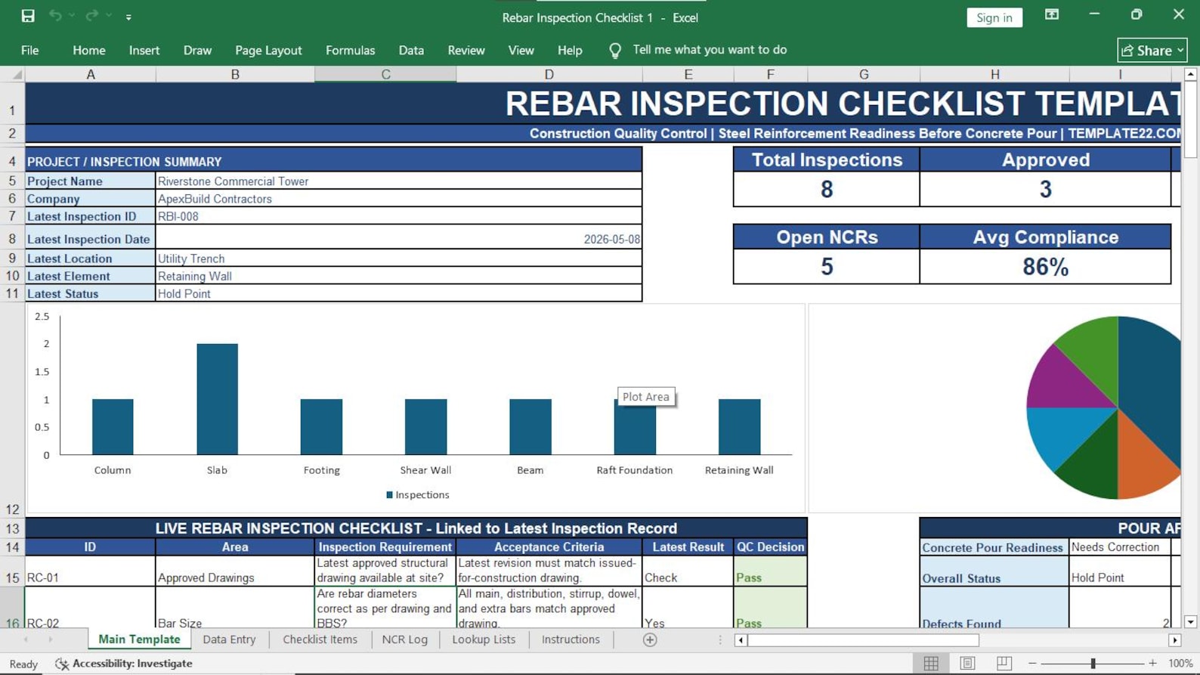The image size is (1200, 675).
Task: Click horizontal scrollbar left arrow
Action: pyautogui.click(x=741, y=640)
